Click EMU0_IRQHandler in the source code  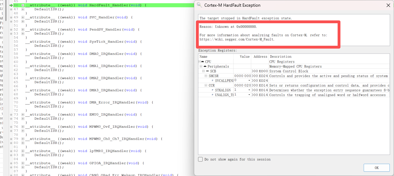coord(106,114)
